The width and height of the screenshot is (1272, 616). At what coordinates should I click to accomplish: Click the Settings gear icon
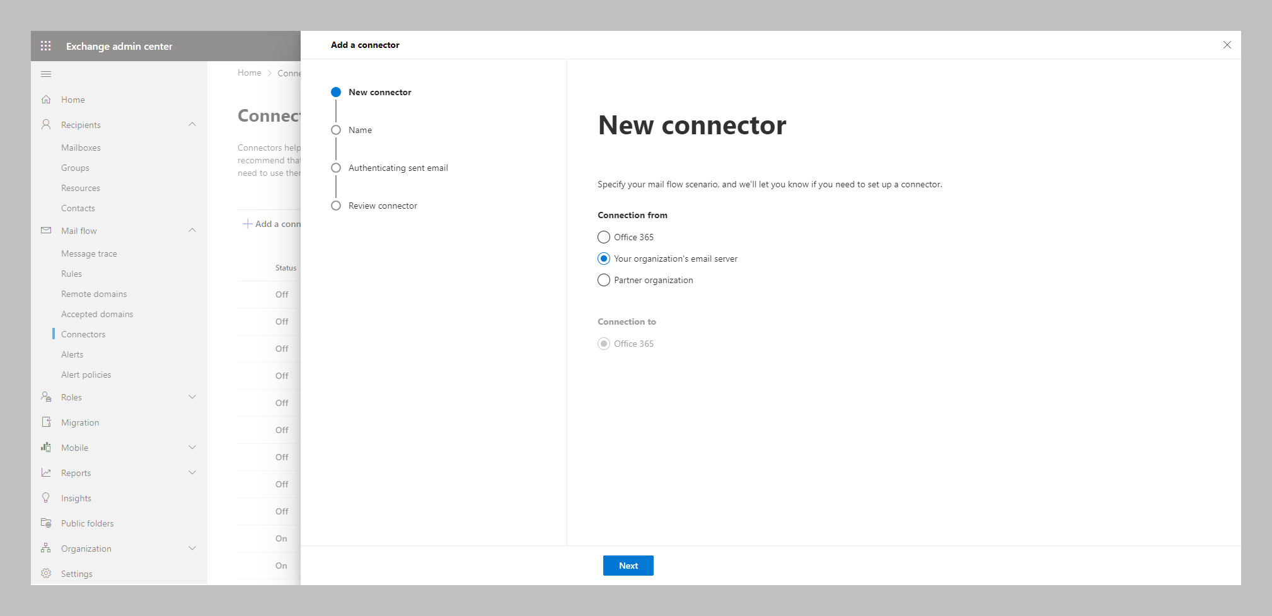pyautogui.click(x=46, y=573)
